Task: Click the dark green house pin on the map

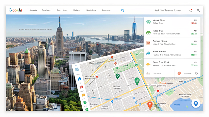Action: [x=118, y=76]
